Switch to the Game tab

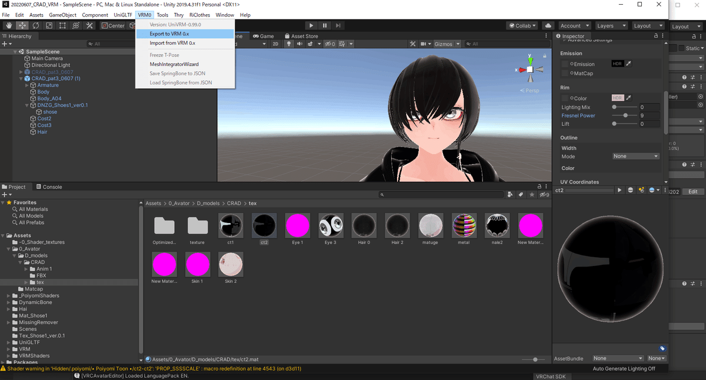(263, 36)
